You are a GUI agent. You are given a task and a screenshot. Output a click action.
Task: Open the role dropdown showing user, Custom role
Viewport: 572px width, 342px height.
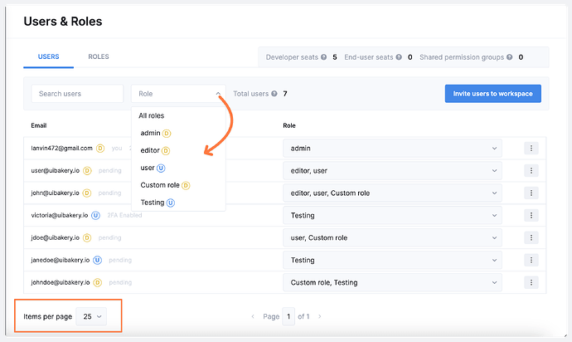(x=392, y=237)
